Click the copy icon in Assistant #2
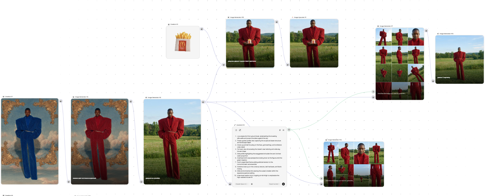 coord(280,130)
